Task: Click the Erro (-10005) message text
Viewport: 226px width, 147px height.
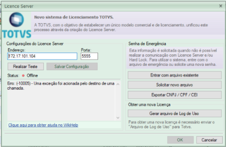Action: [61, 86]
